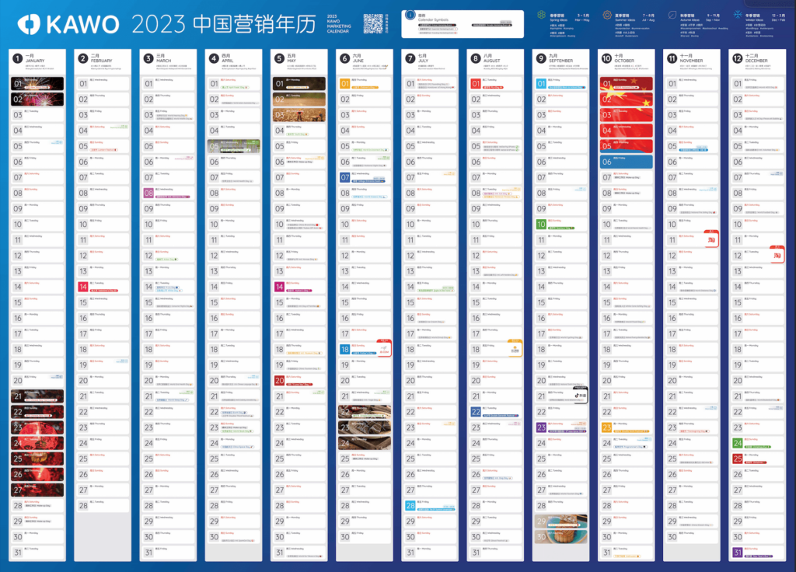796x572 pixels.
Task: Click the 2023 中国营销年历 title
Action: (224, 24)
